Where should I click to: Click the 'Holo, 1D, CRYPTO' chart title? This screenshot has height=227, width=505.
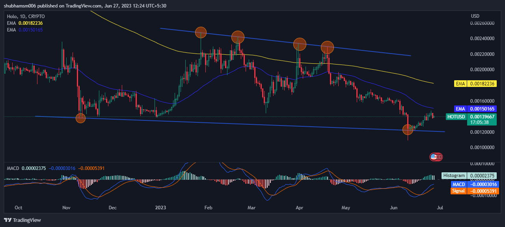(x=26, y=17)
